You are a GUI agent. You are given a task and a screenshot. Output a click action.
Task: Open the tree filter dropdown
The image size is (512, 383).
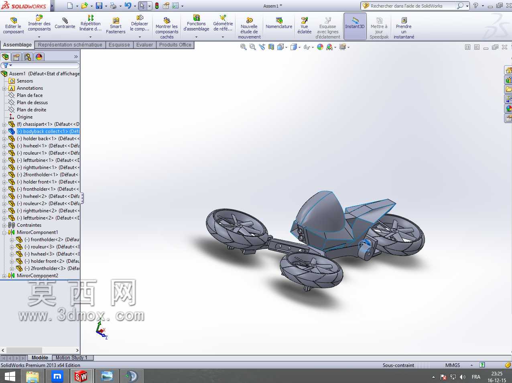point(8,65)
